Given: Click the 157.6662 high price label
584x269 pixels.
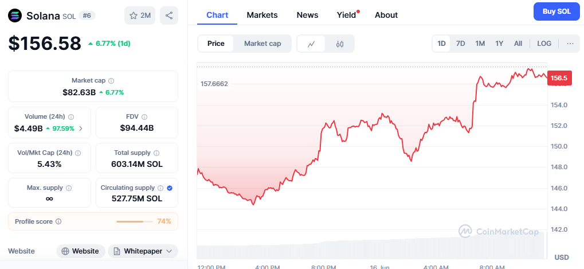Looking at the screenshot, I should click(214, 84).
